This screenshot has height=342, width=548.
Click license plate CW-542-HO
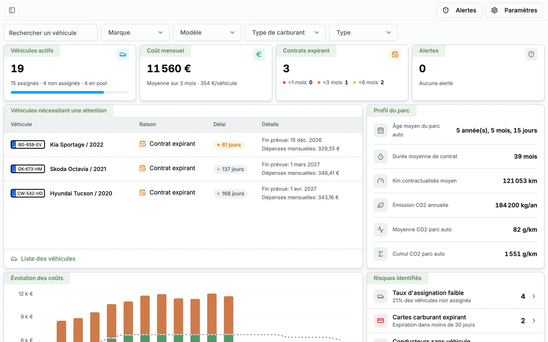click(28, 193)
